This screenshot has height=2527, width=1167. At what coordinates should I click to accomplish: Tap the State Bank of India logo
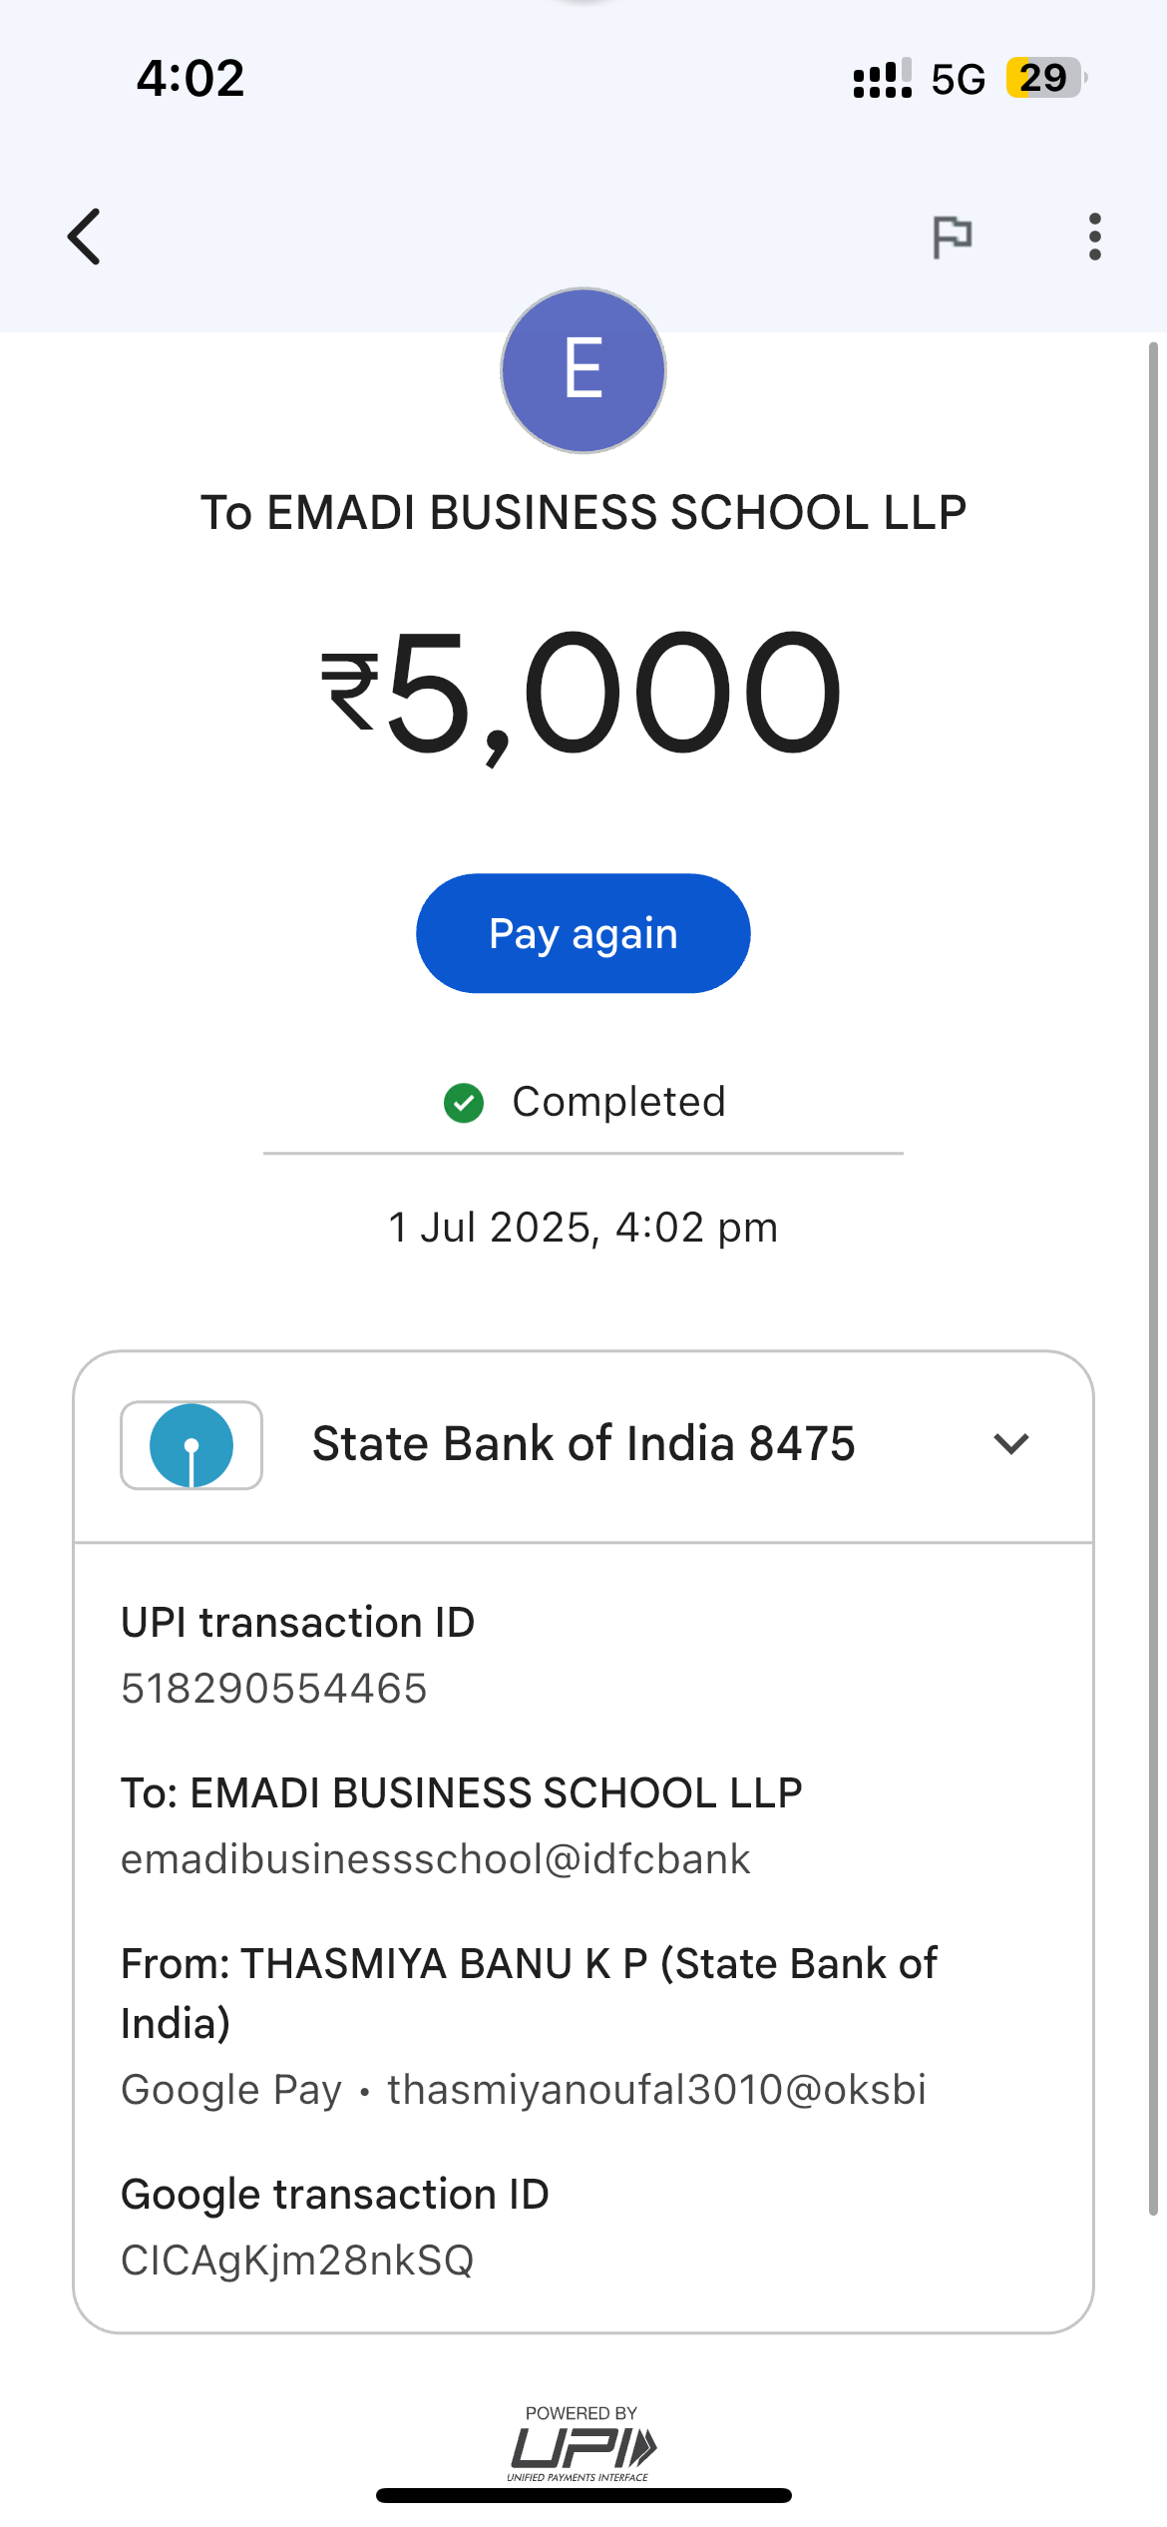(x=192, y=1445)
